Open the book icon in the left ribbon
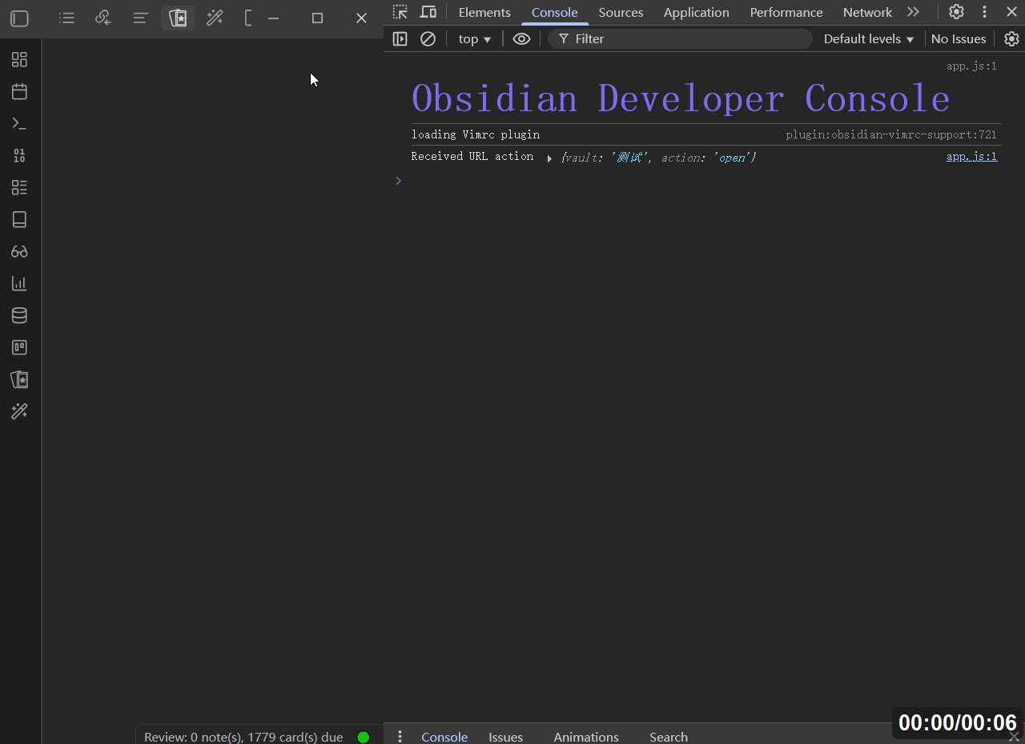Viewport: 1025px width, 744px height. 19,219
